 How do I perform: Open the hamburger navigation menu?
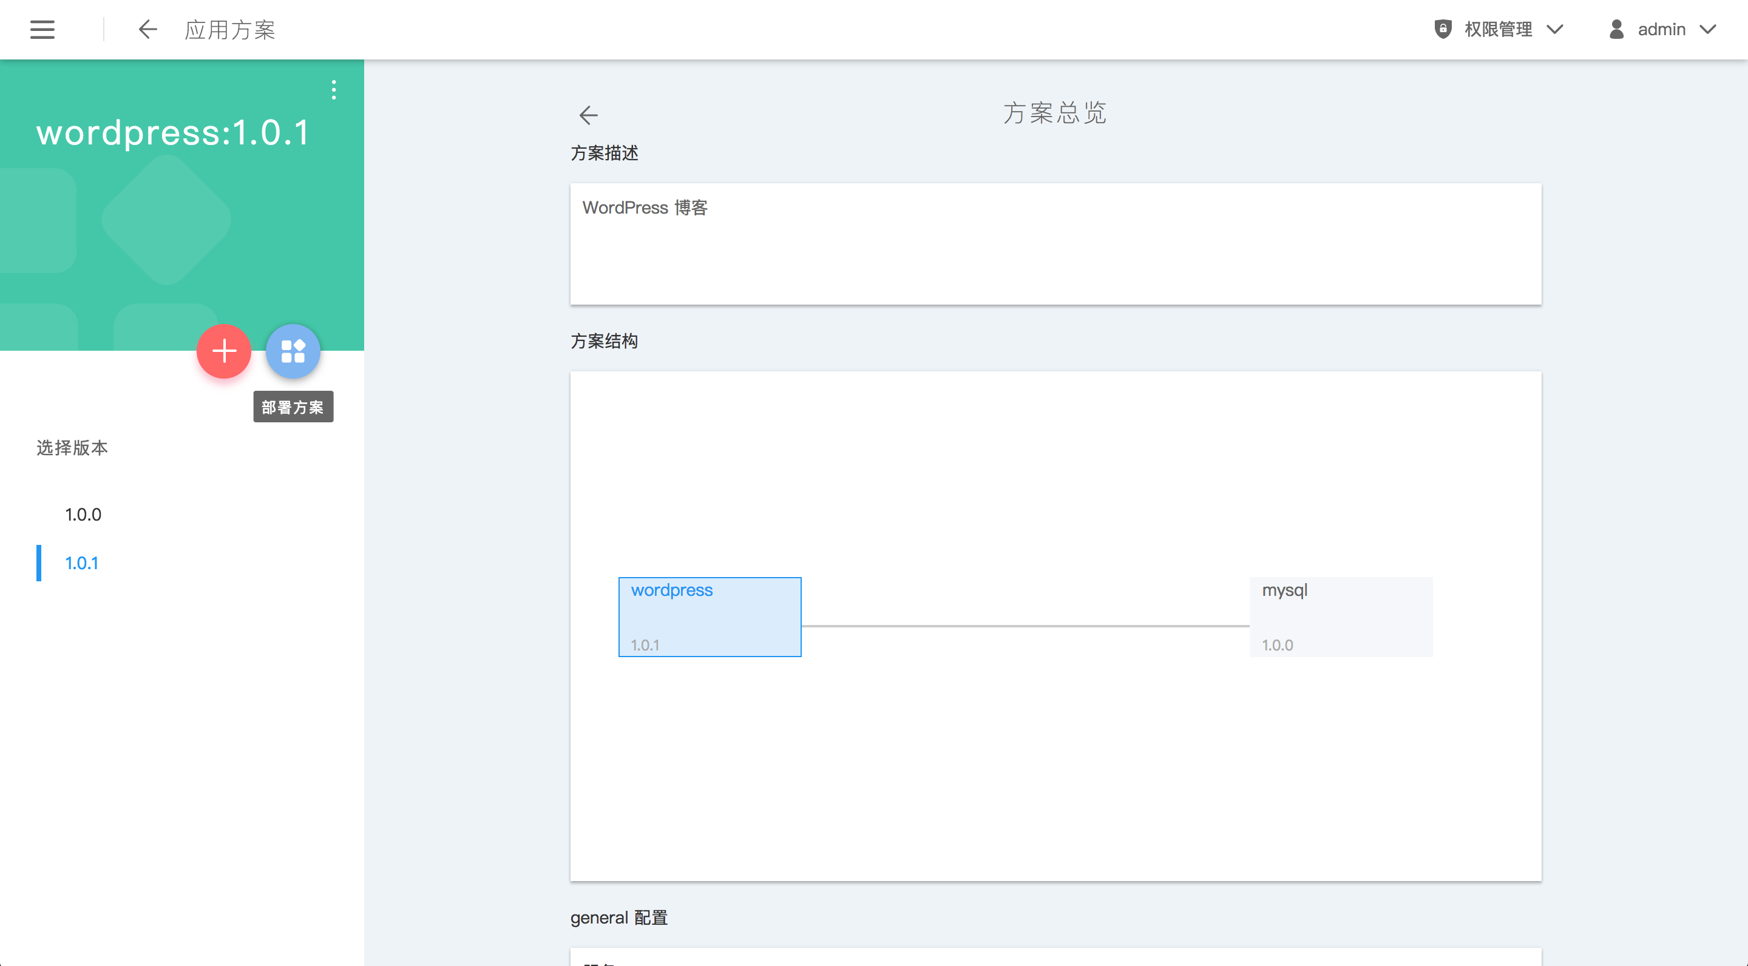[x=42, y=29]
